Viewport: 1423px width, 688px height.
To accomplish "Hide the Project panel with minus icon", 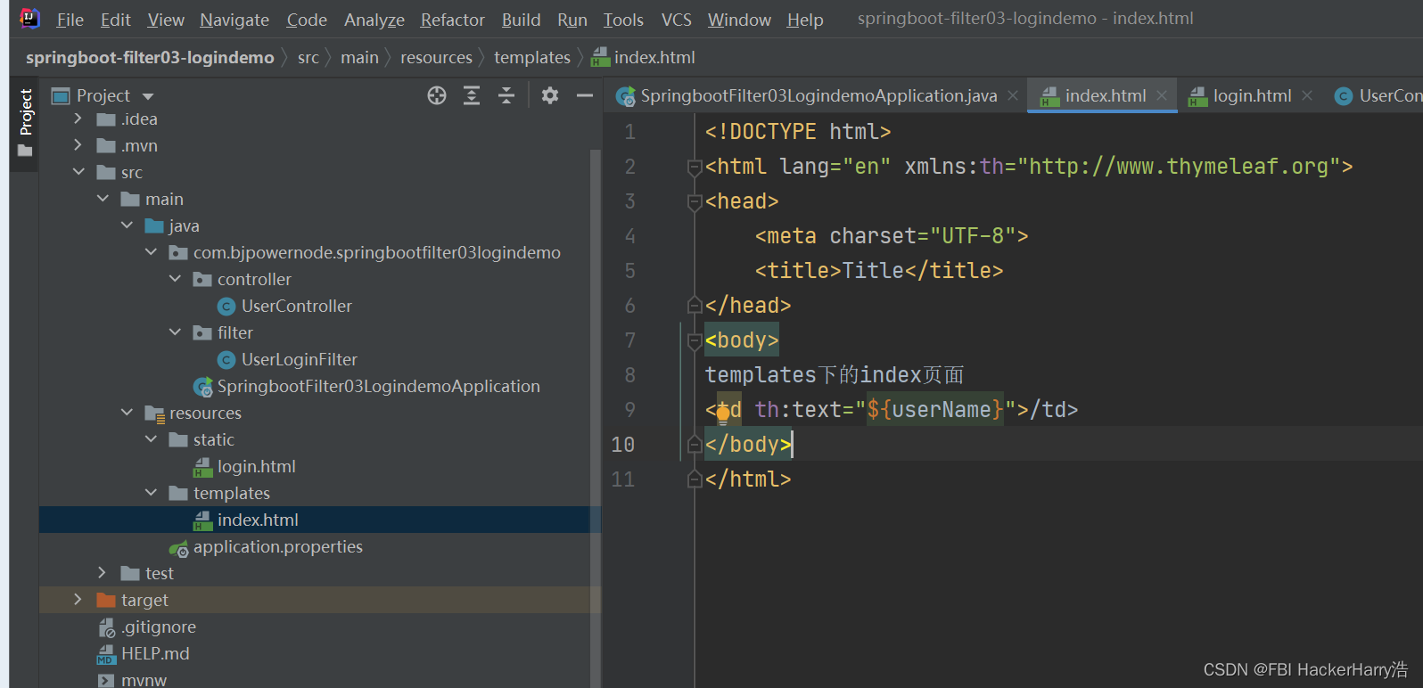I will (x=585, y=95).
